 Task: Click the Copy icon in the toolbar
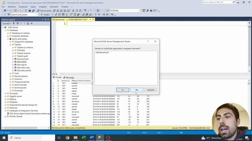(77, 11)
